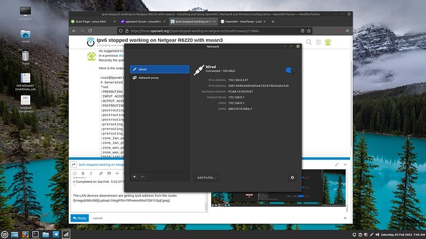
Task: Launch Firefox from taskbar
Action: (25, 235)
